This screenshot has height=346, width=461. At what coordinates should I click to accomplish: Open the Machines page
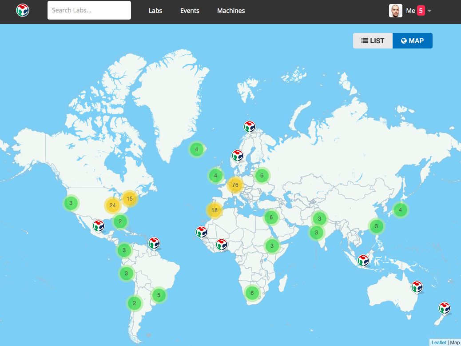[231, 11]
